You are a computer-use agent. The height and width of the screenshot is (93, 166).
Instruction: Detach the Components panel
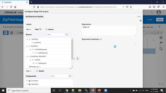tap(40, 71)
